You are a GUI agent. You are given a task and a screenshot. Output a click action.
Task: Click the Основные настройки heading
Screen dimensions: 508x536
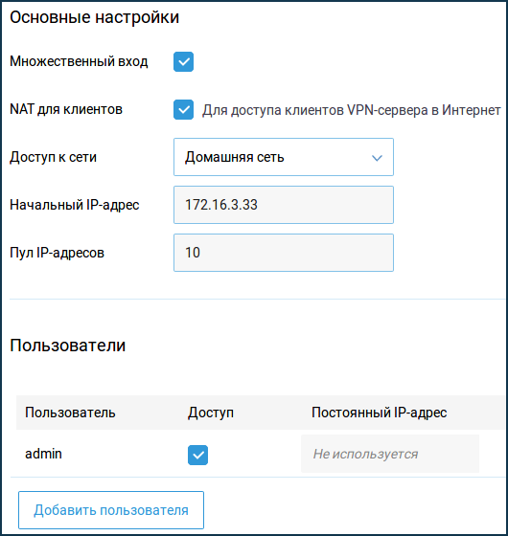pyautogui.click(x=95, y=17)
